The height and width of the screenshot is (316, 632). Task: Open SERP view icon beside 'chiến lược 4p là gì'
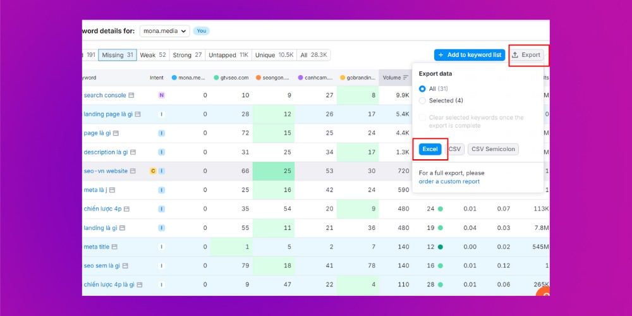(140, 284)
